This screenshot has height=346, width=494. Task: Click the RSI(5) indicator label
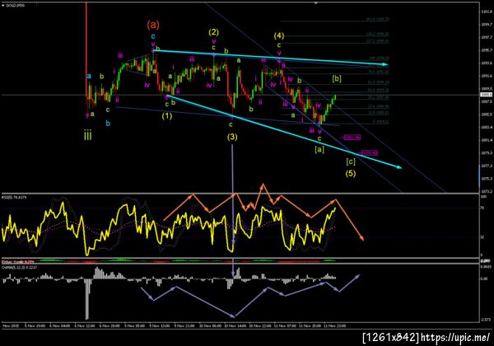pyautogui.click(x=14, y=198)
